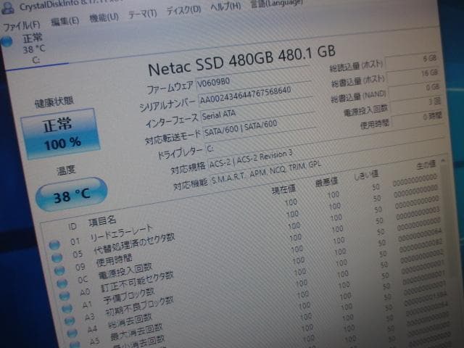Click the scrollbar up arrow of SMART table
Viewport: 464px width, 348px height.
tap(443, 160)
